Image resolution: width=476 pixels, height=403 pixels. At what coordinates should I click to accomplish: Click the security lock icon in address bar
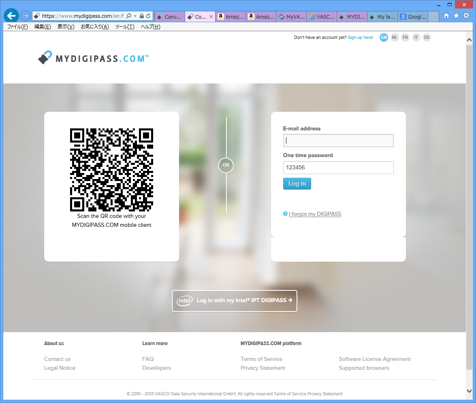142,16
